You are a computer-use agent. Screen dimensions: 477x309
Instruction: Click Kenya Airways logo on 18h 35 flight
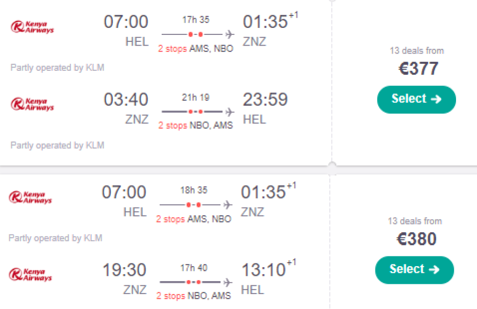(x=30, y=197)
